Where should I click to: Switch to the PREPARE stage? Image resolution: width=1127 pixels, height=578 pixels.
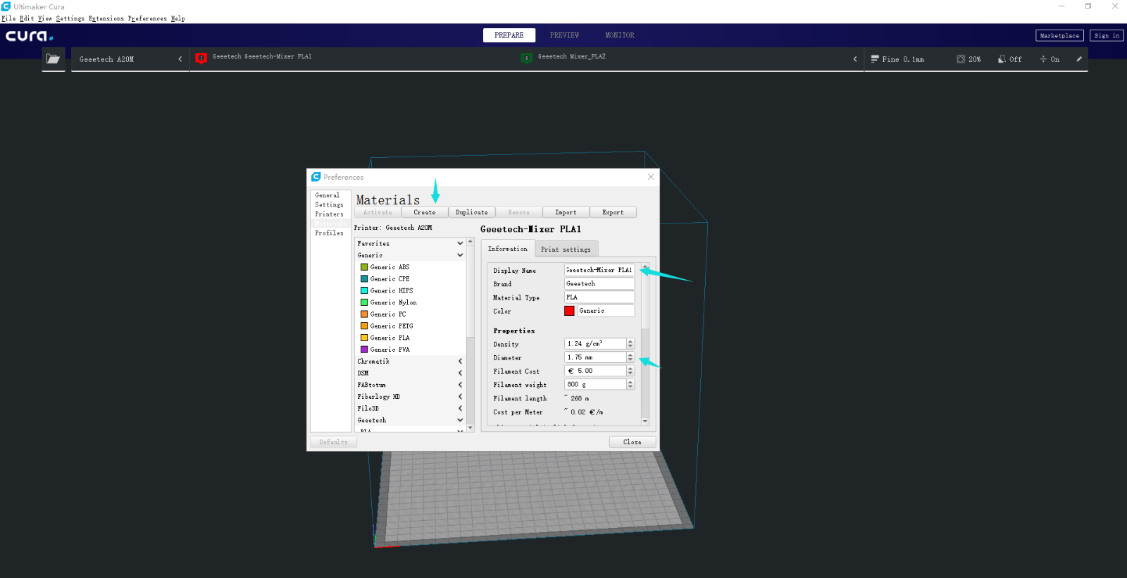coord(509,35)
